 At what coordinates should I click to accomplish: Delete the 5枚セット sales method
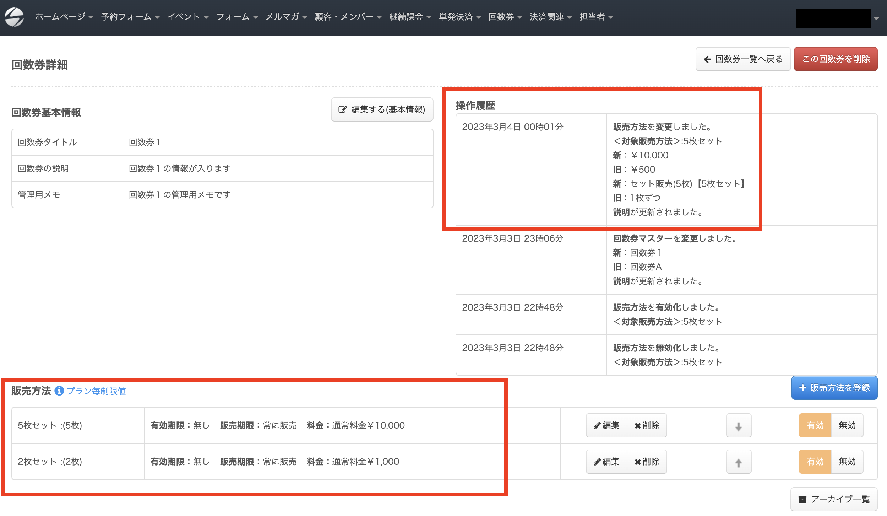(647, 425)
